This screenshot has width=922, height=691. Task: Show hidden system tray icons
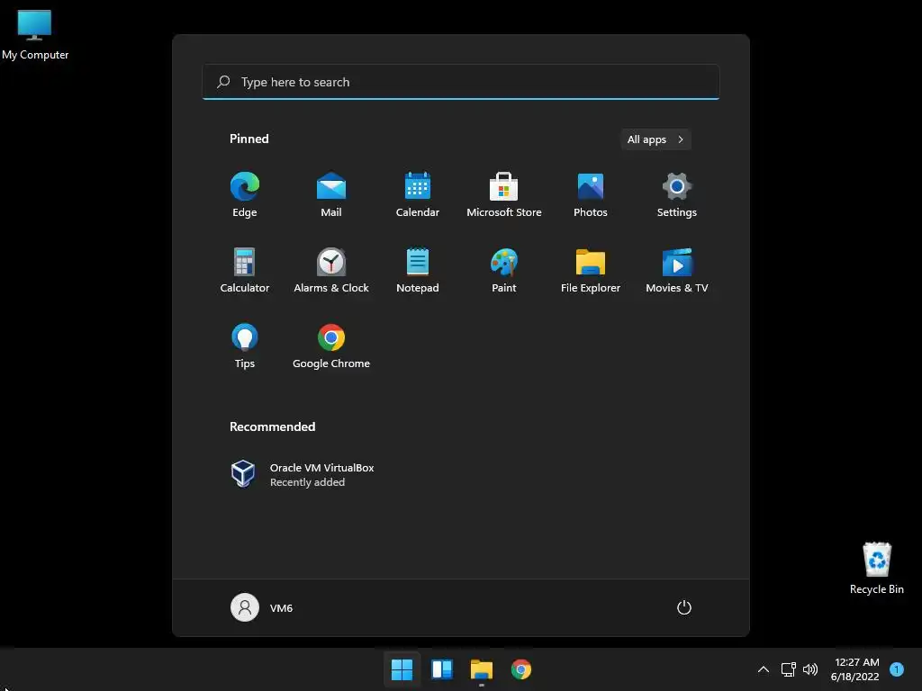click(x=764, y=669)
